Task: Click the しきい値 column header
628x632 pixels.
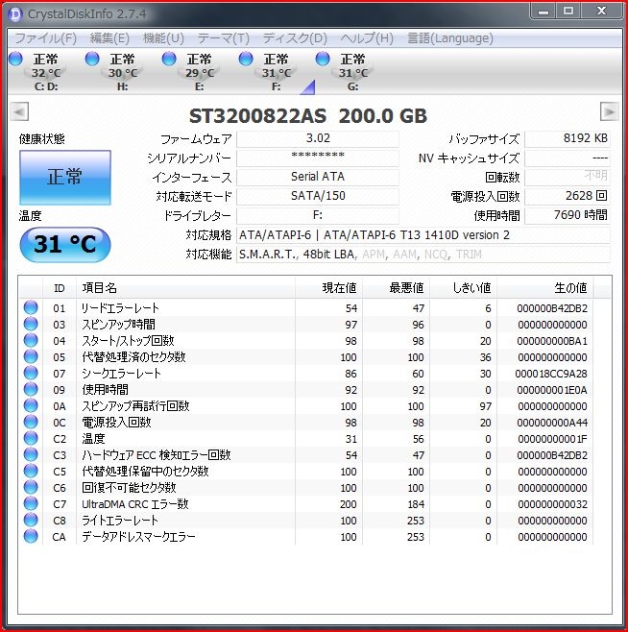Action: point(463,288)
